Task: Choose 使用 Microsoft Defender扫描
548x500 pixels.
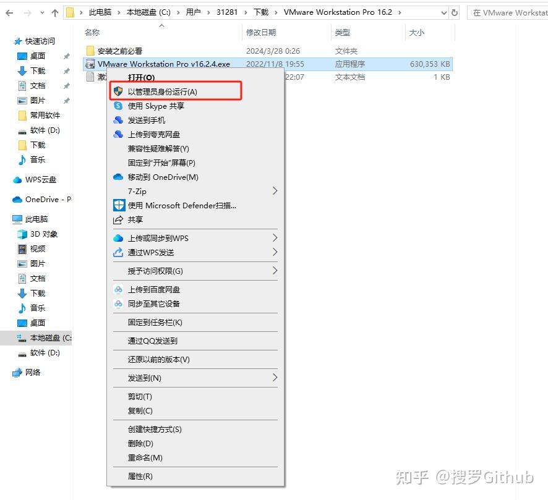Action: pos(182,206)
